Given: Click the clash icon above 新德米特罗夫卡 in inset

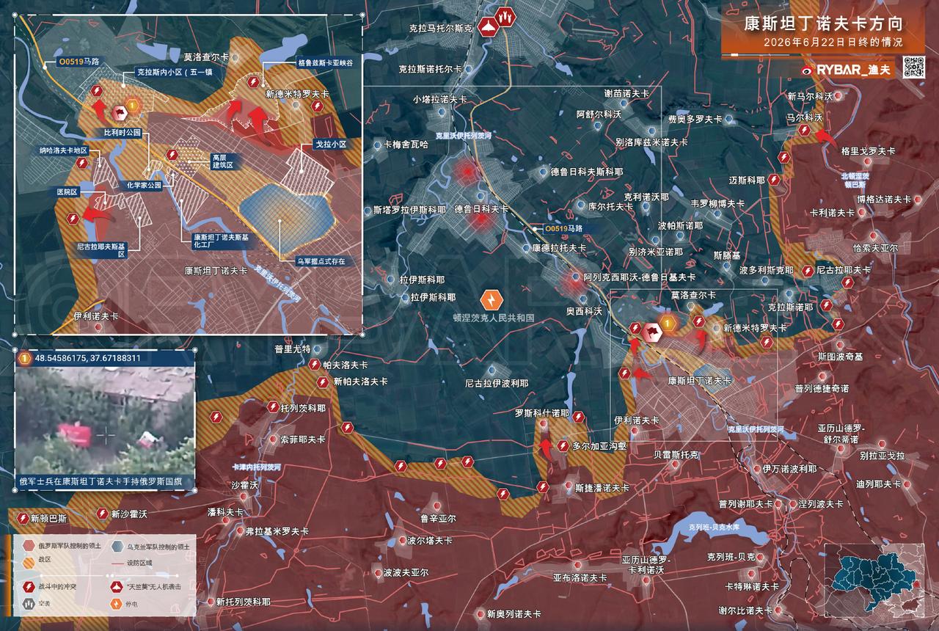Looking at the screenshot, I should point(255,81).
